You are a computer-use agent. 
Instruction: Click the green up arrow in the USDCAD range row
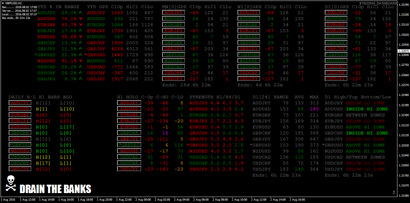point(80,67)
